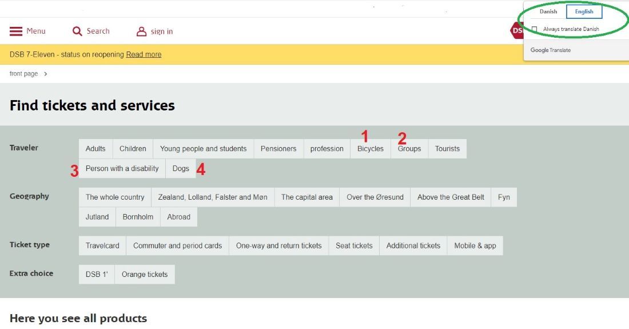Click the Ticket type row label
Viewport: 629px width, 329px height.
pos(30,245)
